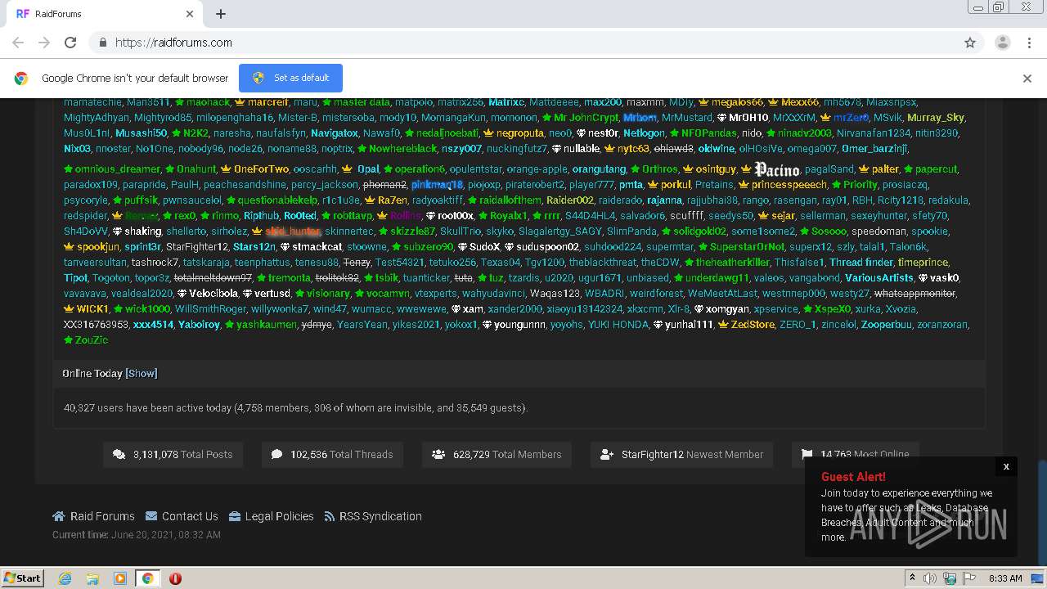Open user omnious_dreamer's profile

tap(117, 169)
